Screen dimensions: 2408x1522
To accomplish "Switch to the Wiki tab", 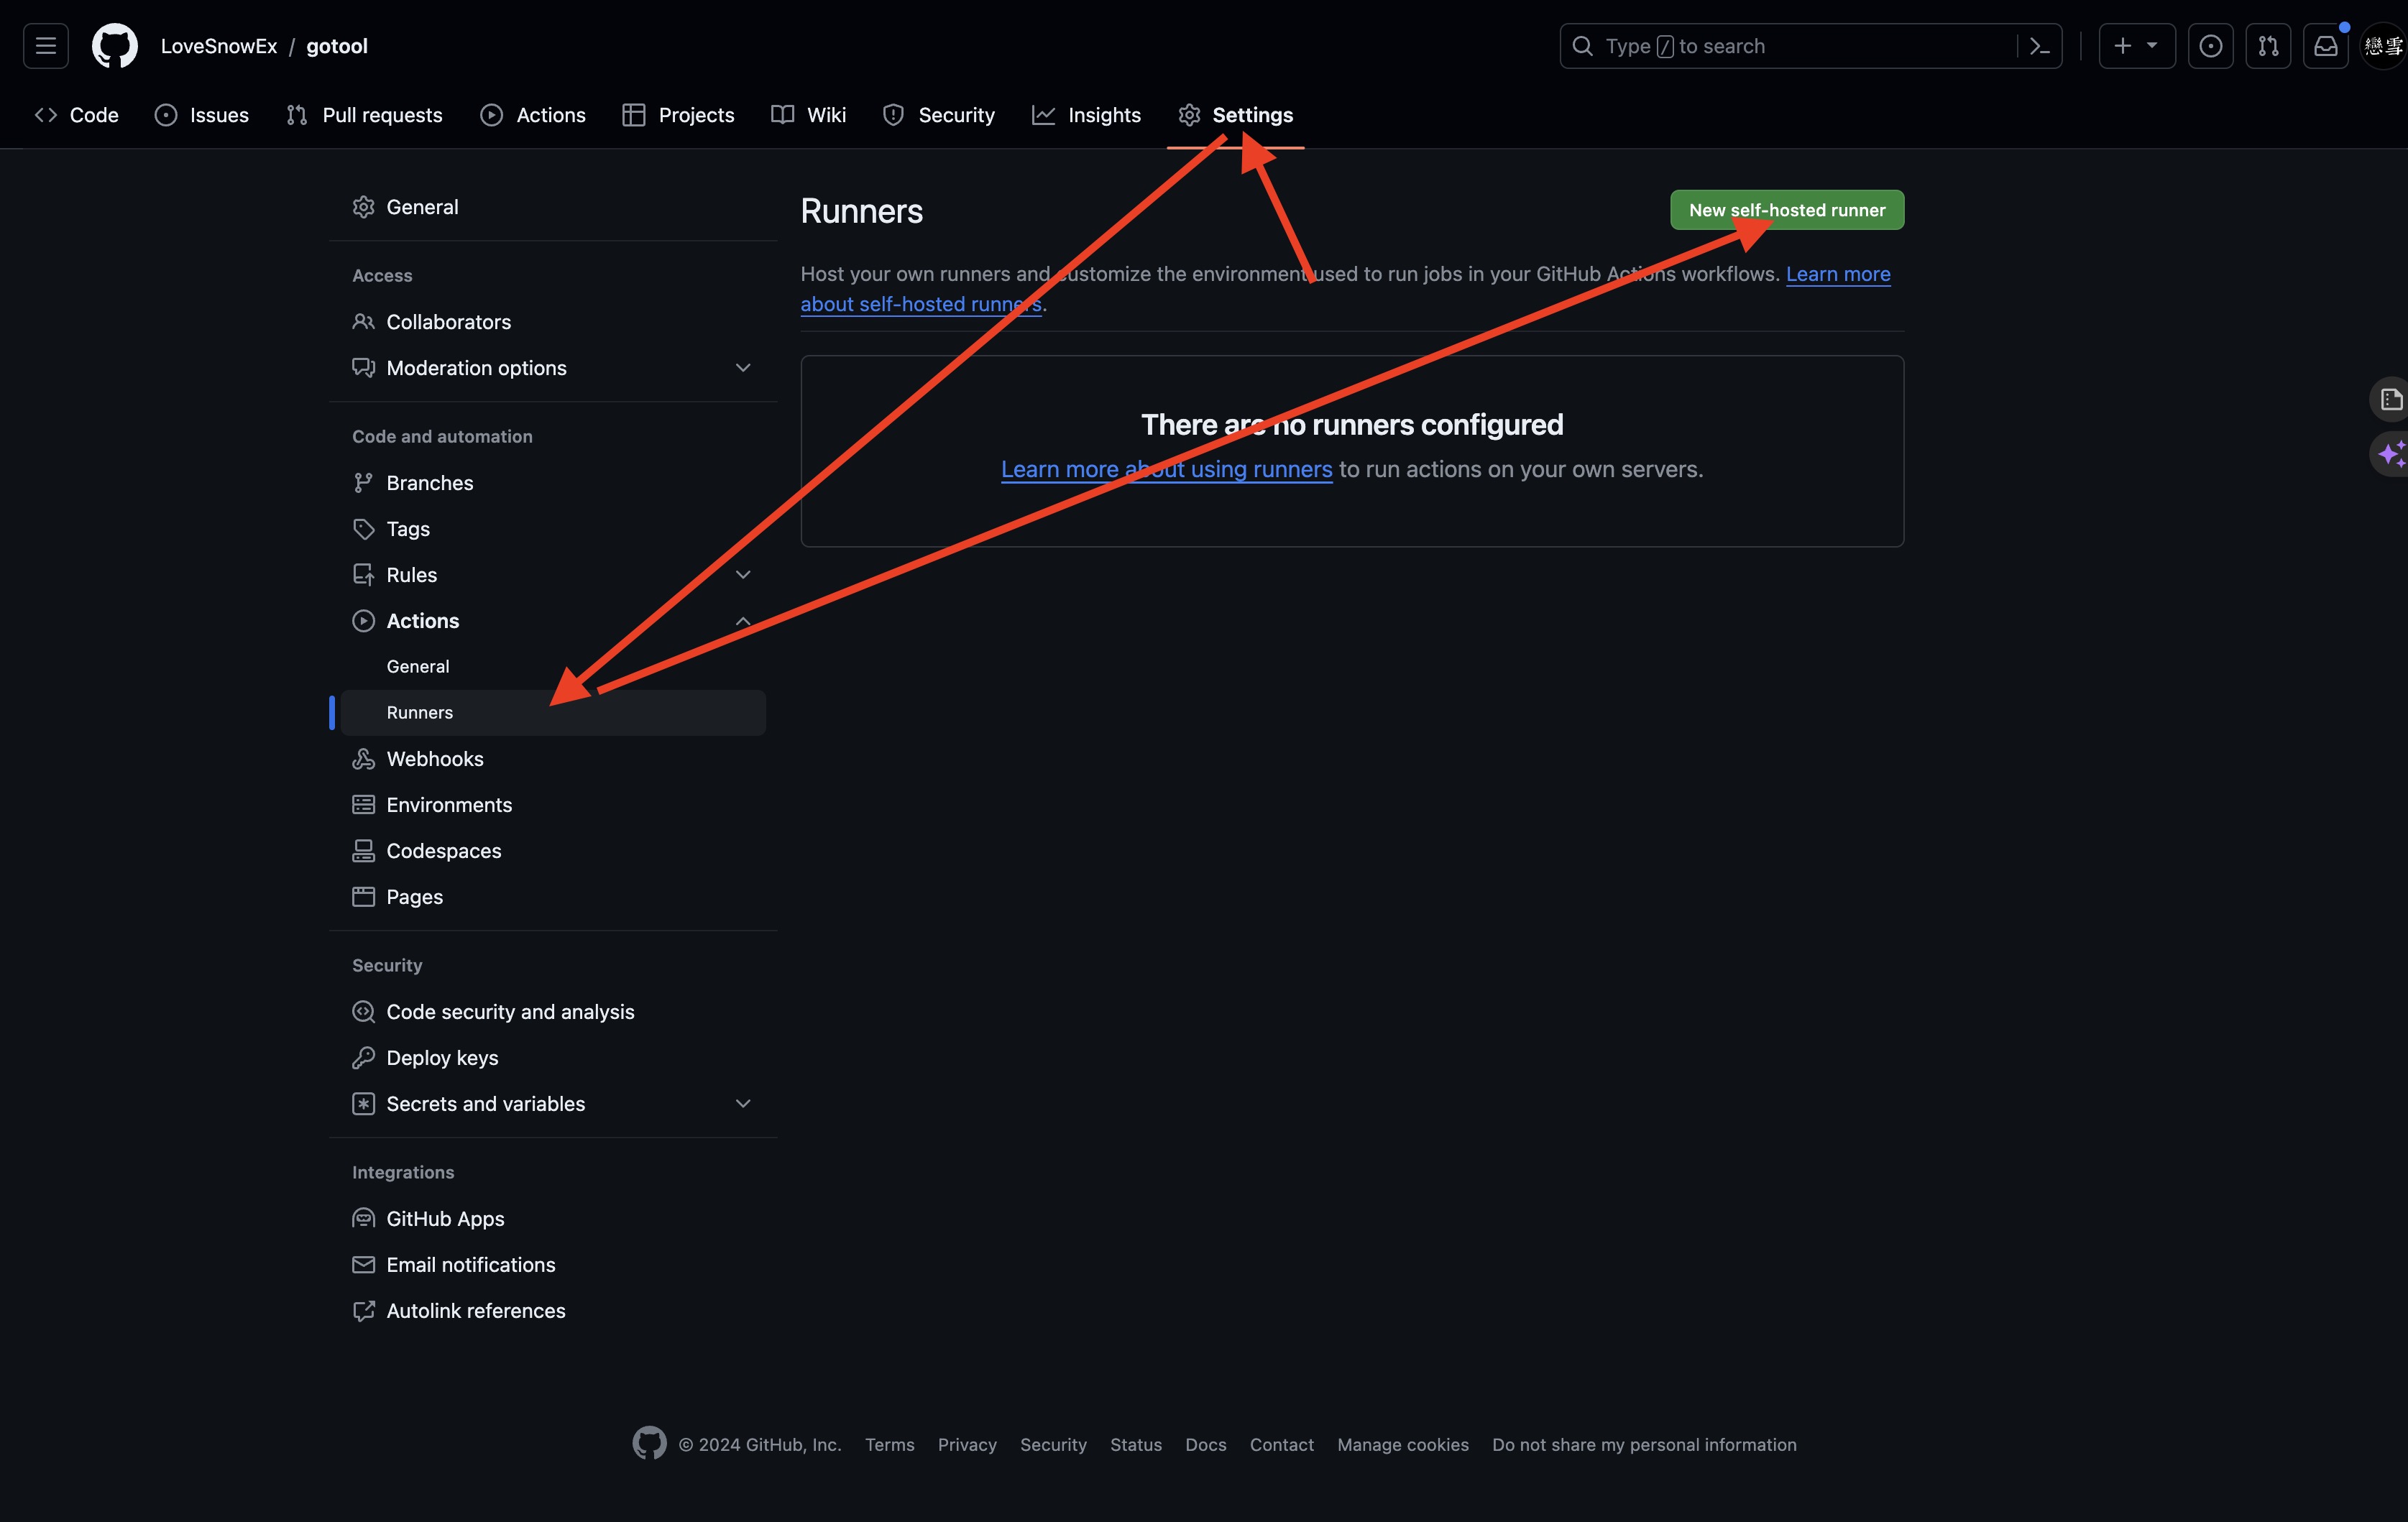I will click(808, 115).
